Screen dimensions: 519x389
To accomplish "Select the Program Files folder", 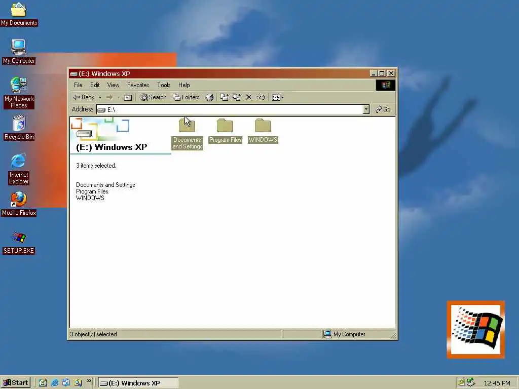I will [225, 131].
